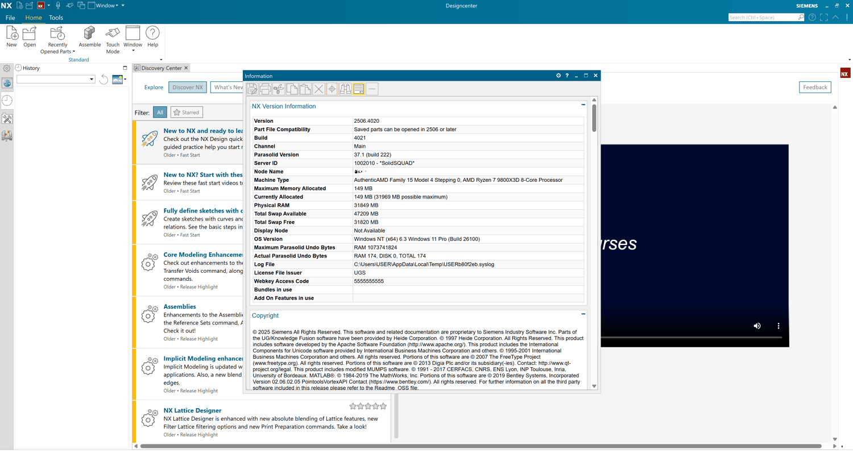
Task: Open video more options three dots
Action: [x=779, y=326]
